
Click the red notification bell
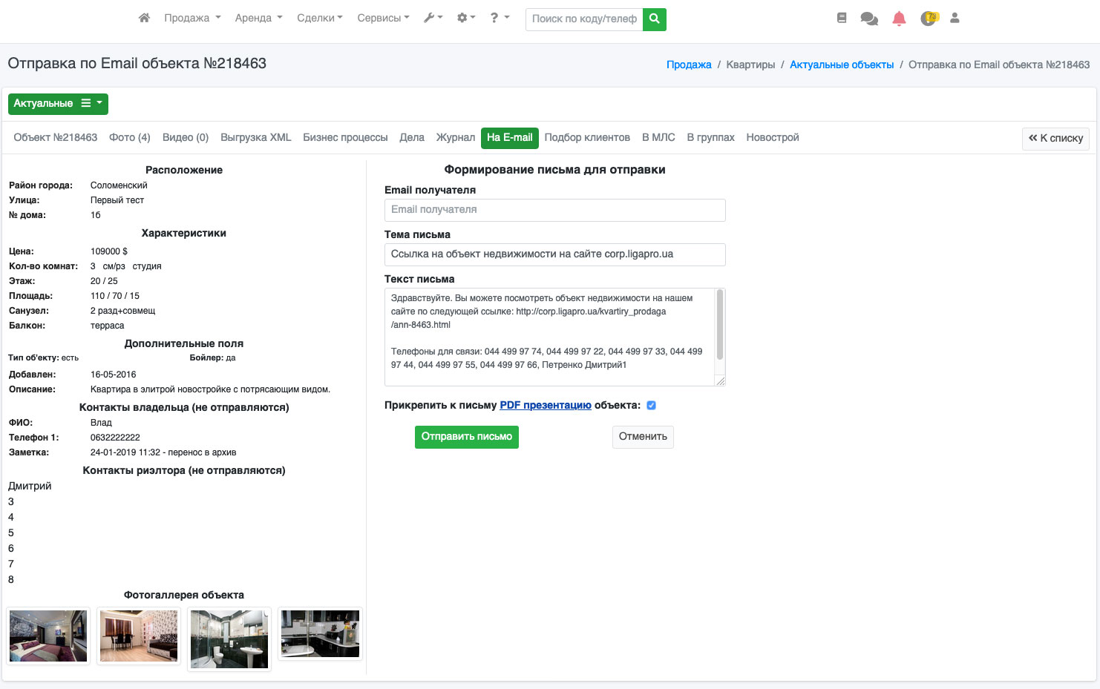click(x=899, y=19)
